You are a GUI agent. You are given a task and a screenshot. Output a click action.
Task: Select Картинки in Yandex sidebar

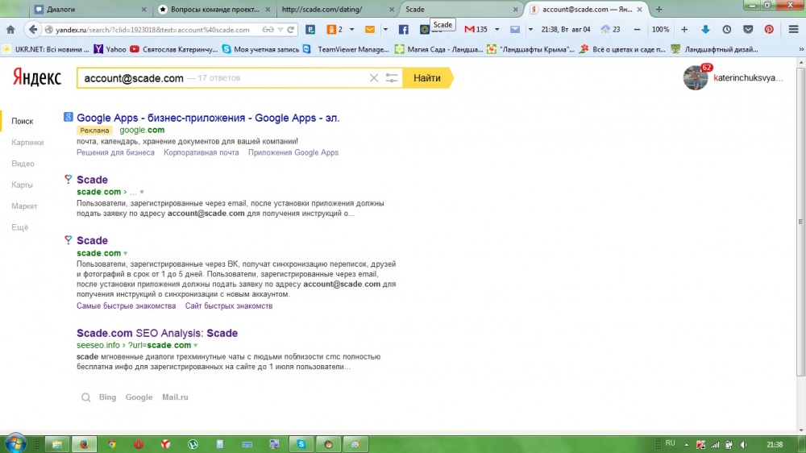click(27, 143)
